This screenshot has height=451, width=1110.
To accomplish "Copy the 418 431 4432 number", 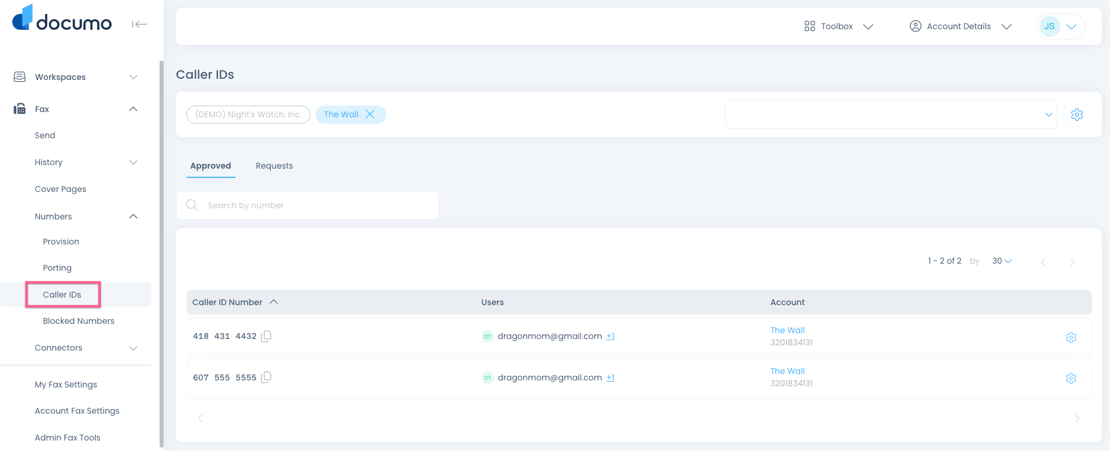I will coord(266,336).
